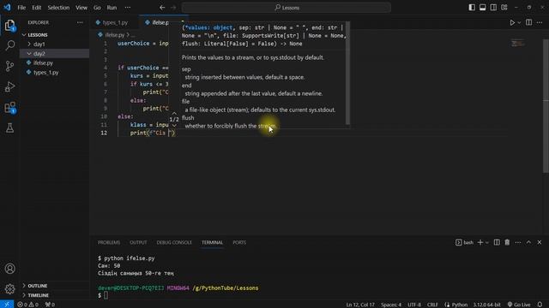Open the View menu

[x=81, y=8]
